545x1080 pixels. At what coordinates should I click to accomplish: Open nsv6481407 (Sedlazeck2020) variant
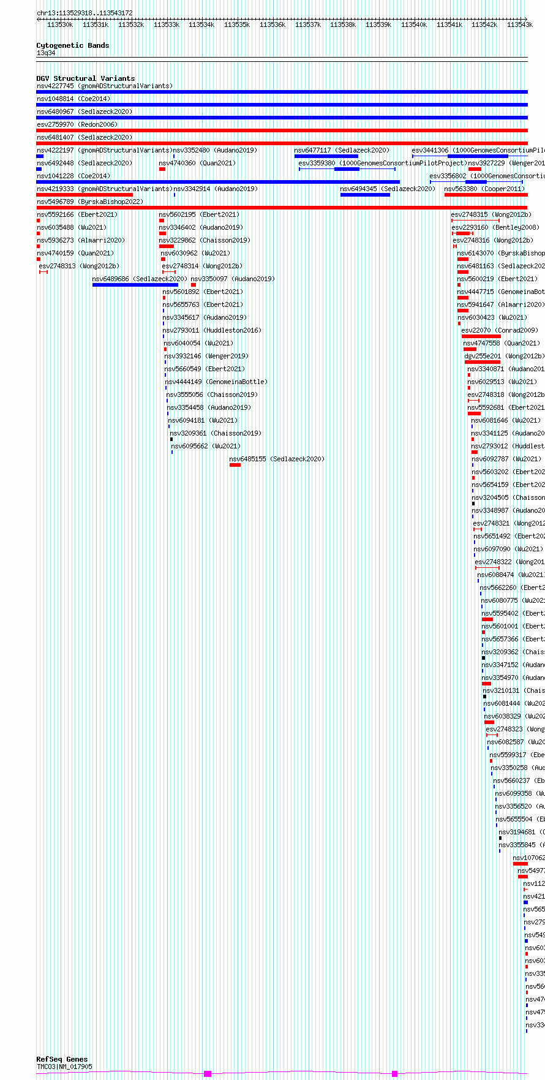[85, 137]
